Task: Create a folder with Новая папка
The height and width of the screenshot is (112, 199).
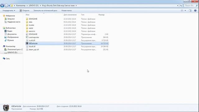Action: (67, 11)
